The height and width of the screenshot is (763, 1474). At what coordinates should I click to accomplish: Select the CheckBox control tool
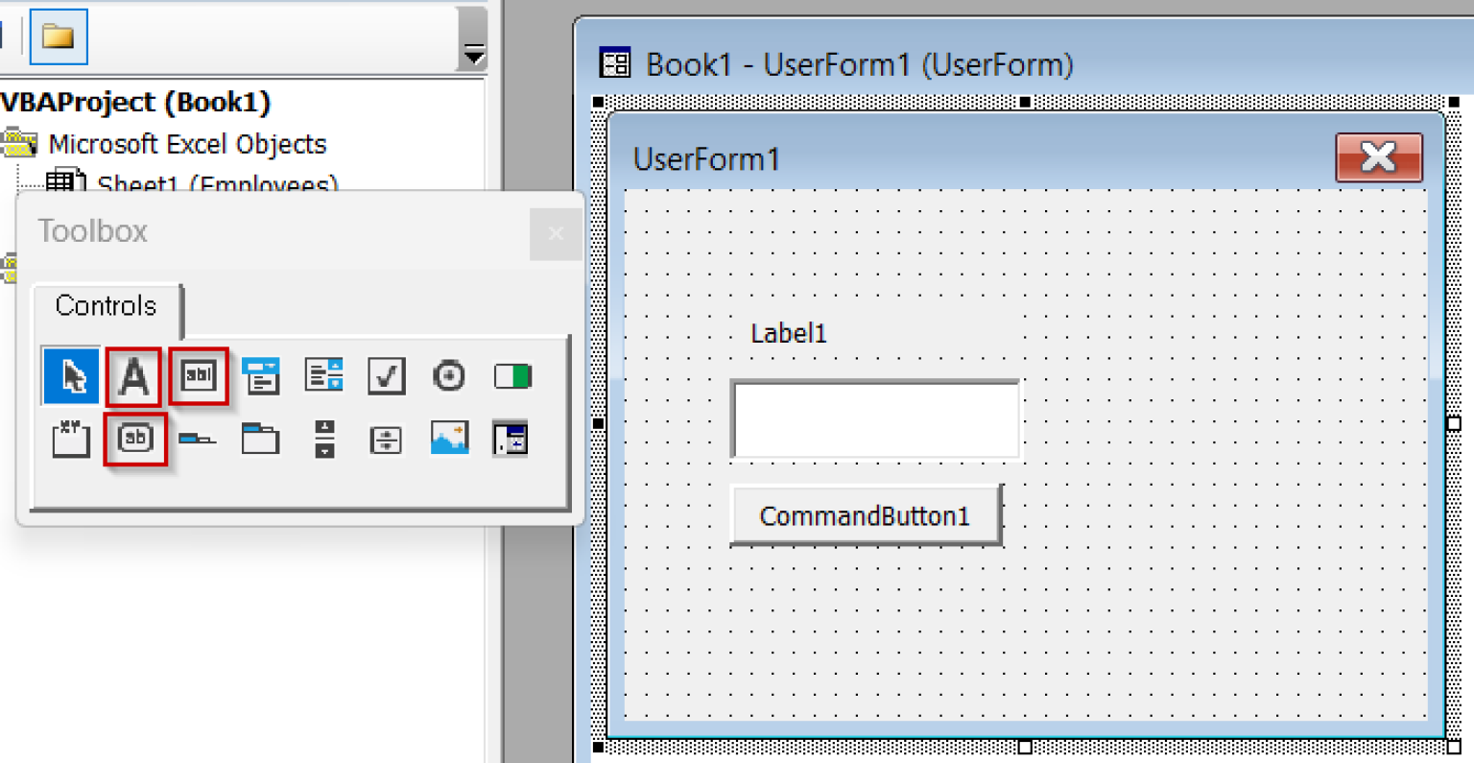point(385,376)
